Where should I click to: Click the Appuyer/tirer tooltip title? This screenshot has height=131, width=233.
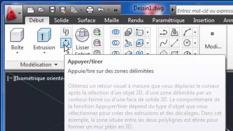click(85, 61)
